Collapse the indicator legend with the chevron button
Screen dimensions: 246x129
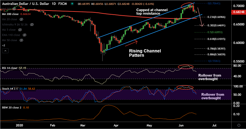(x=5, y=51)
